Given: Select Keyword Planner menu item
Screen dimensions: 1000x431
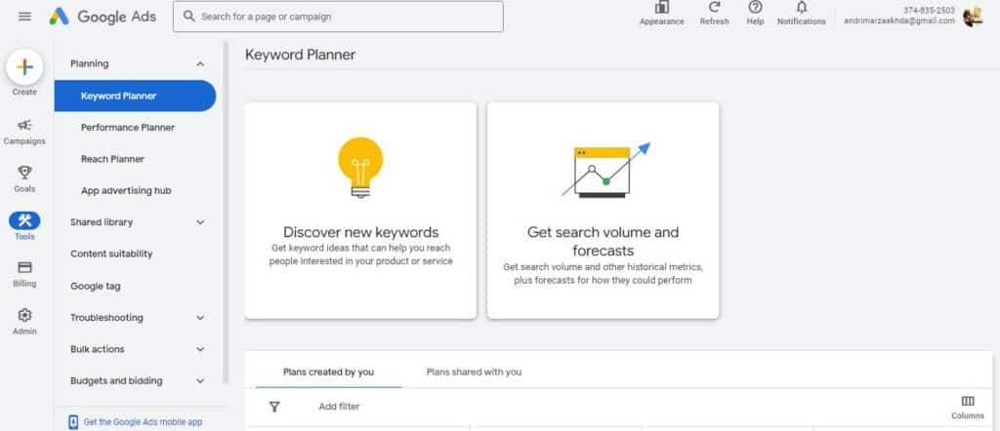Looking at the screenshot, I should click(135, 96).
